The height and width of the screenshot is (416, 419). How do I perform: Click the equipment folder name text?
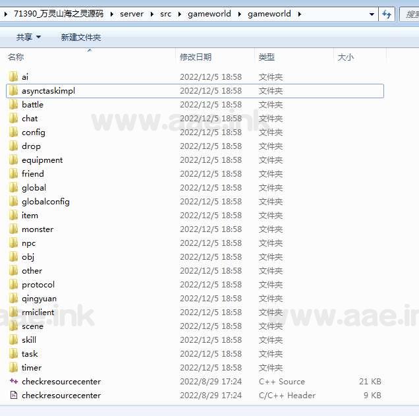click(42, 160)
